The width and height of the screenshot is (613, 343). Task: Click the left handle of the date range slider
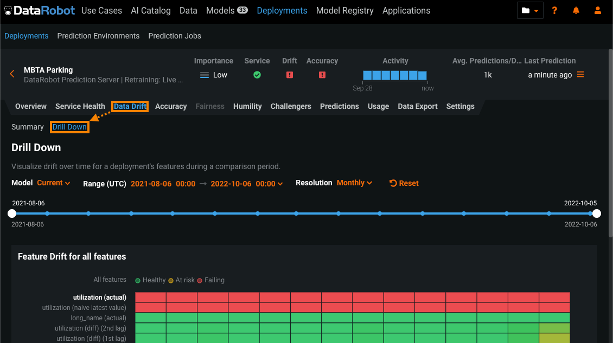click(x=12, y=213)
